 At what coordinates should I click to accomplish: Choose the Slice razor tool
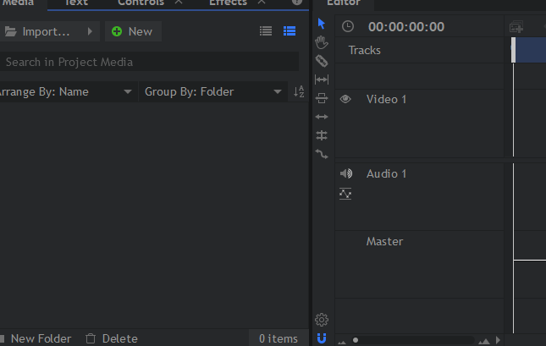(x=322, y=61)
